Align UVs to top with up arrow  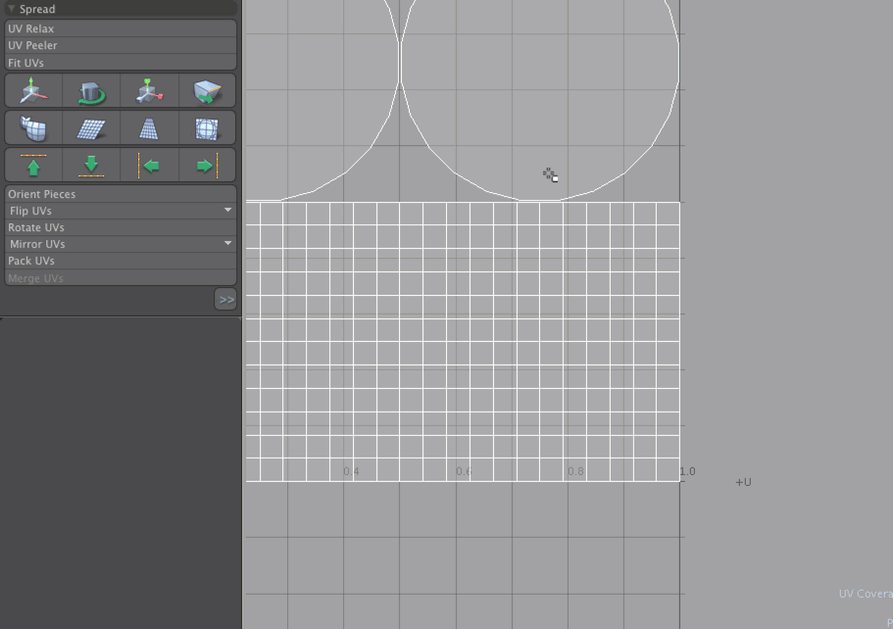click(x=33, y=165)
